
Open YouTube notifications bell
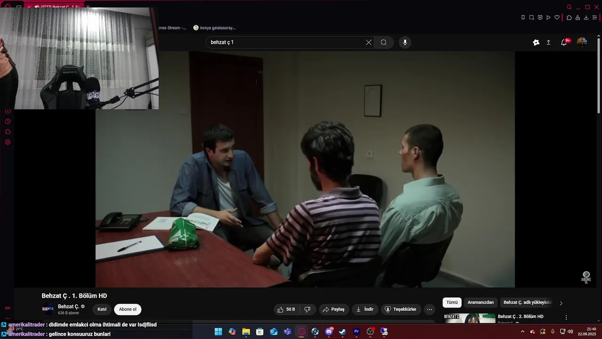click(x=564, y=42)
